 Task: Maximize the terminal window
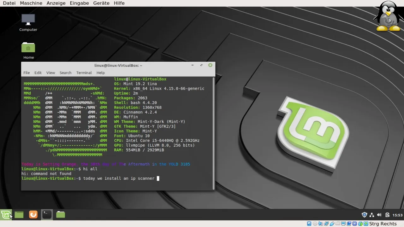tap(201, 65)
